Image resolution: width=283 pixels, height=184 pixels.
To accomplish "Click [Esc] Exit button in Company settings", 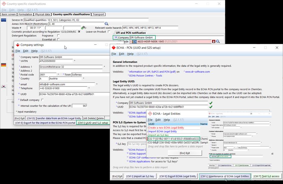I will point(20,118).
